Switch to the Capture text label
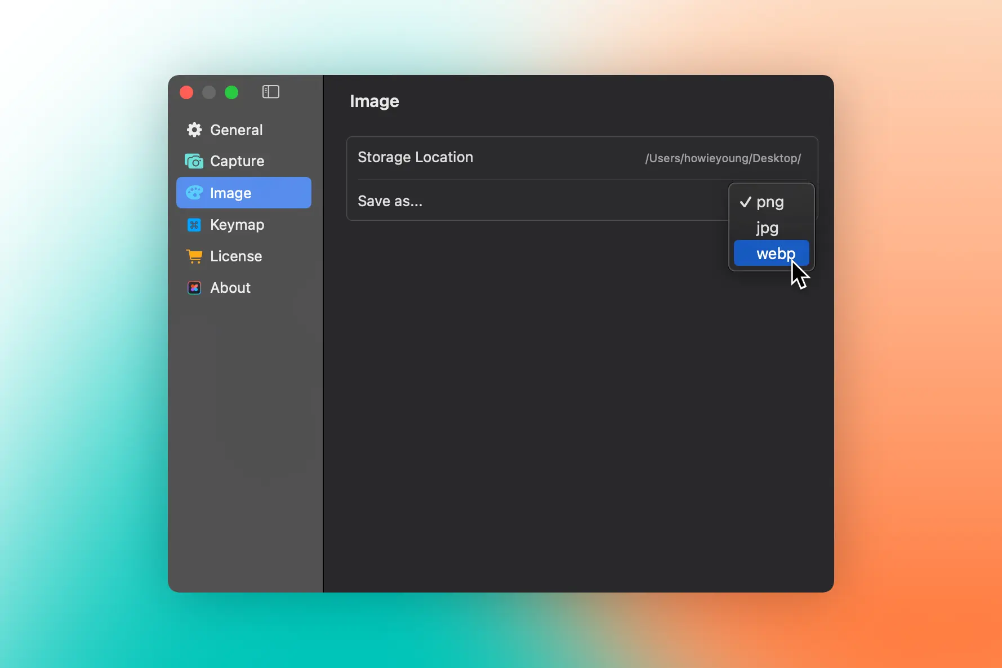The height and width of the screenshot is (668, 1002). (237, 162)
